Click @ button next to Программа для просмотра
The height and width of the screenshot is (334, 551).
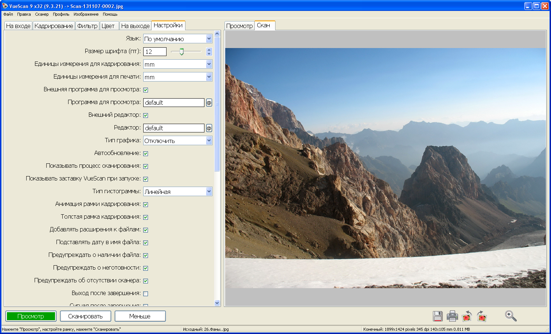coord(209,103)
